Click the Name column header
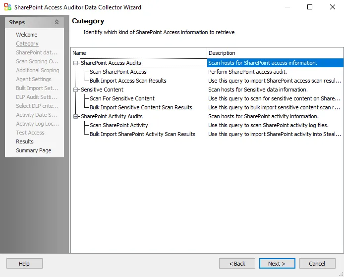The height and width of the screenshot is (277, 344). [x=139, y=53]
